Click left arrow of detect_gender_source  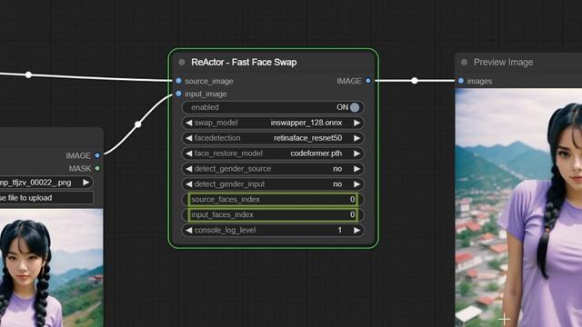point(189,169)
